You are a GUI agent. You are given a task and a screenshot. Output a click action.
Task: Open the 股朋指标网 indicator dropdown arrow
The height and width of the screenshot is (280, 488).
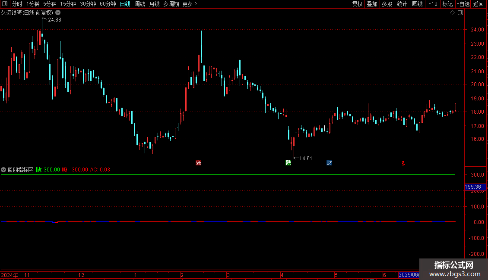coord(3,170)
